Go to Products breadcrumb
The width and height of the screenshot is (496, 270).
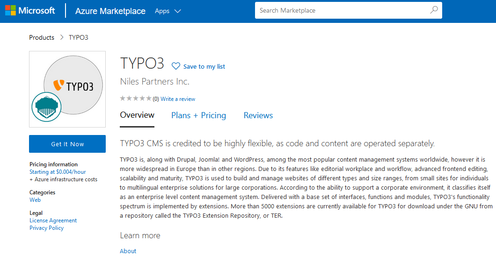42,37
